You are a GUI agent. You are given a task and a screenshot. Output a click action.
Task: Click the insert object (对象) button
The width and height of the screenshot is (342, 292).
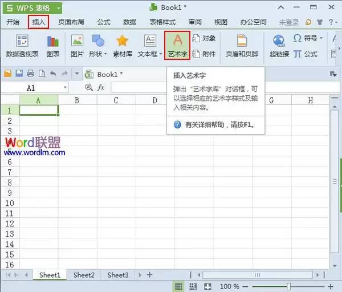click(204, 38)
